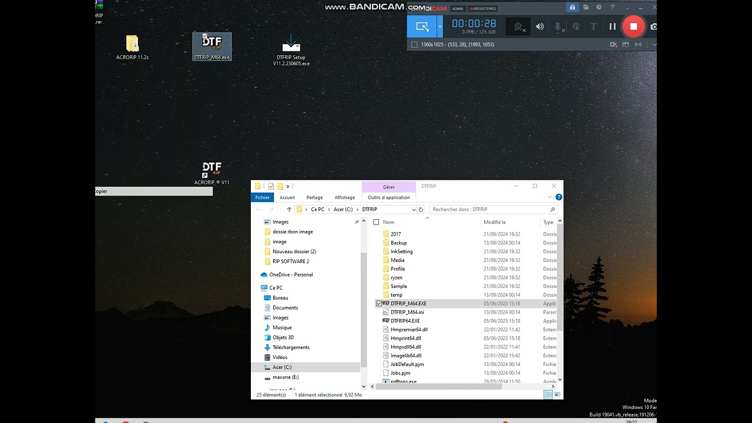Select DTFRIP_M64.ini file

click(x=407, y=312)
